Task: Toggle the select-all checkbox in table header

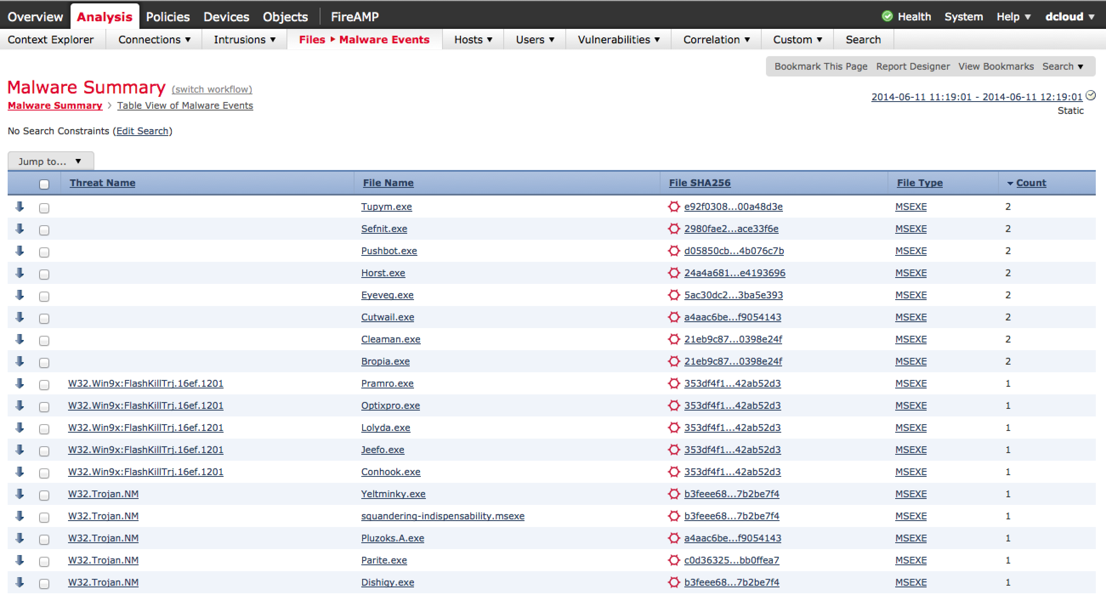Action: click(44, 184)
